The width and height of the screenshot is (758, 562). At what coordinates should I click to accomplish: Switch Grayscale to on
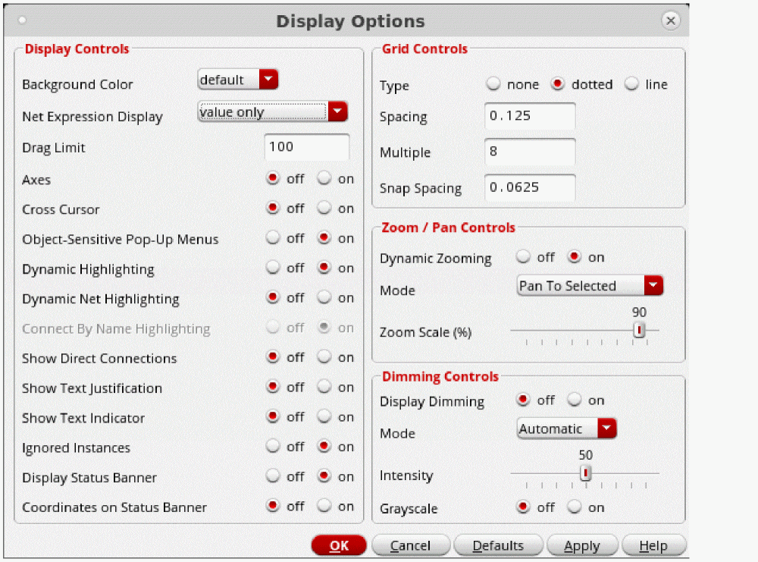click(x=575, y=507)
